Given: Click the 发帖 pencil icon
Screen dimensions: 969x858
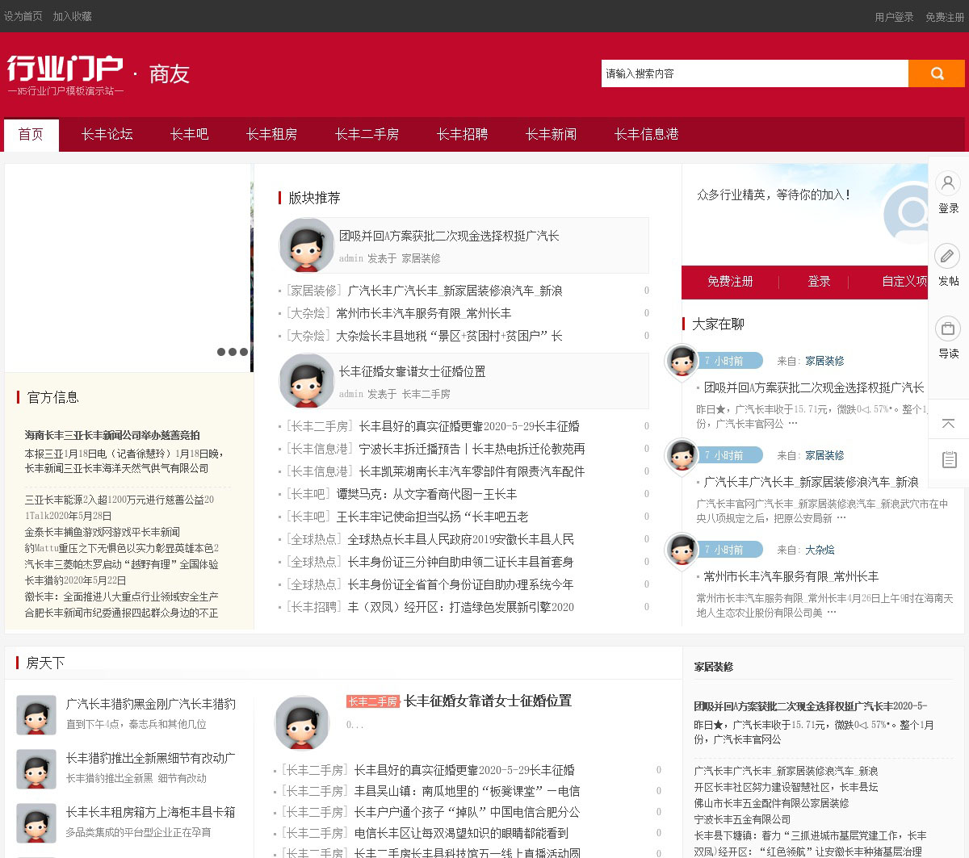Looking at the screenshot, I should point(948,256).
